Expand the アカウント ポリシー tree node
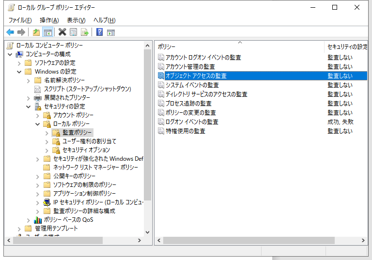The image size is (372, 260). point(38,115)
